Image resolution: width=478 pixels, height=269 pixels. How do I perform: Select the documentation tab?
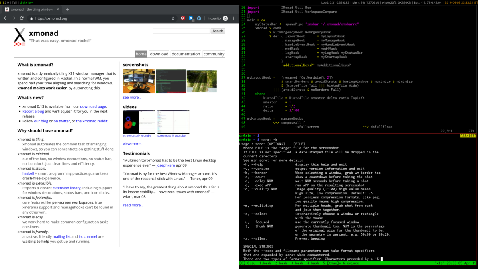point(186,54)
